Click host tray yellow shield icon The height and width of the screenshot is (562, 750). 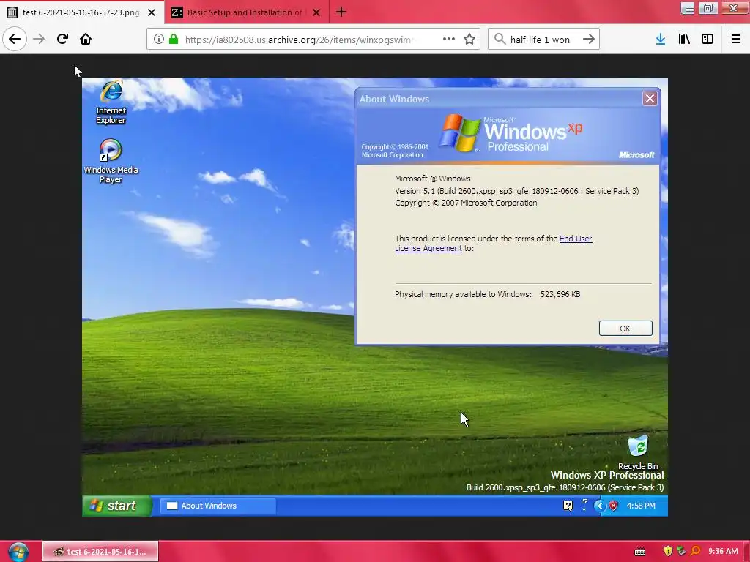(668, 551)
